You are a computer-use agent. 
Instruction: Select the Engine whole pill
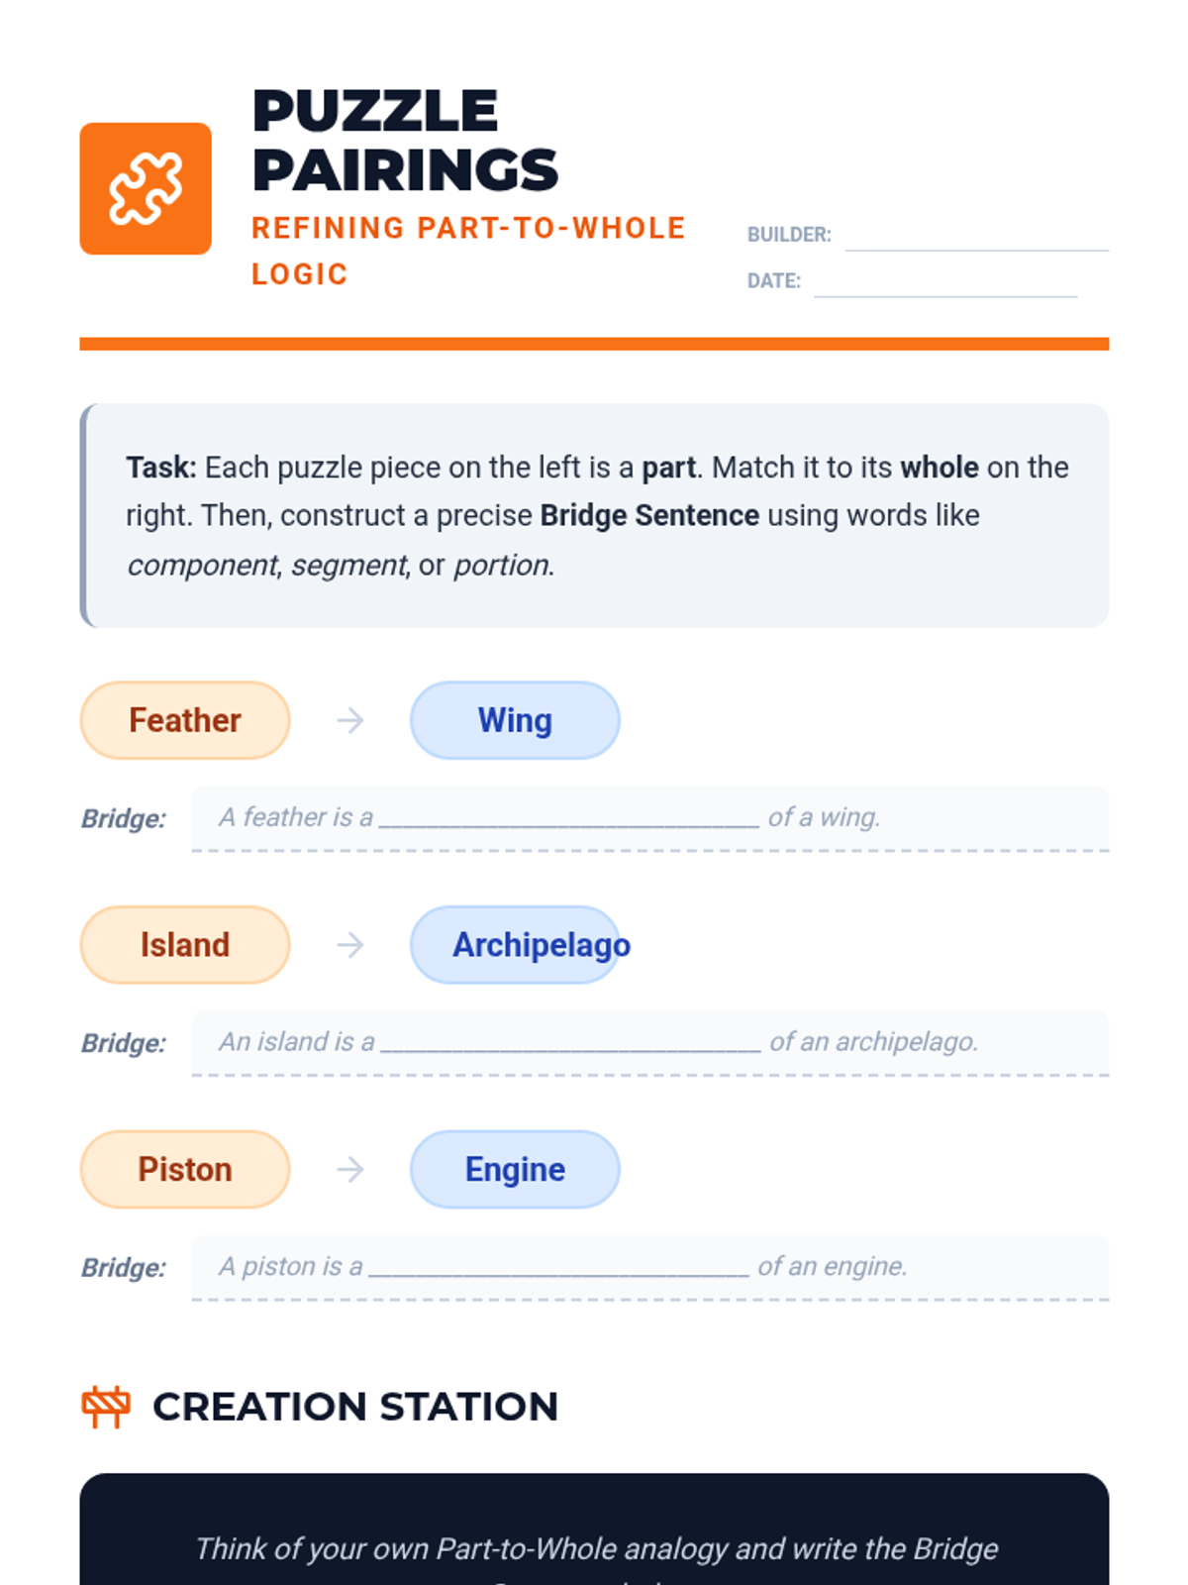click(x=515, y=1170)
